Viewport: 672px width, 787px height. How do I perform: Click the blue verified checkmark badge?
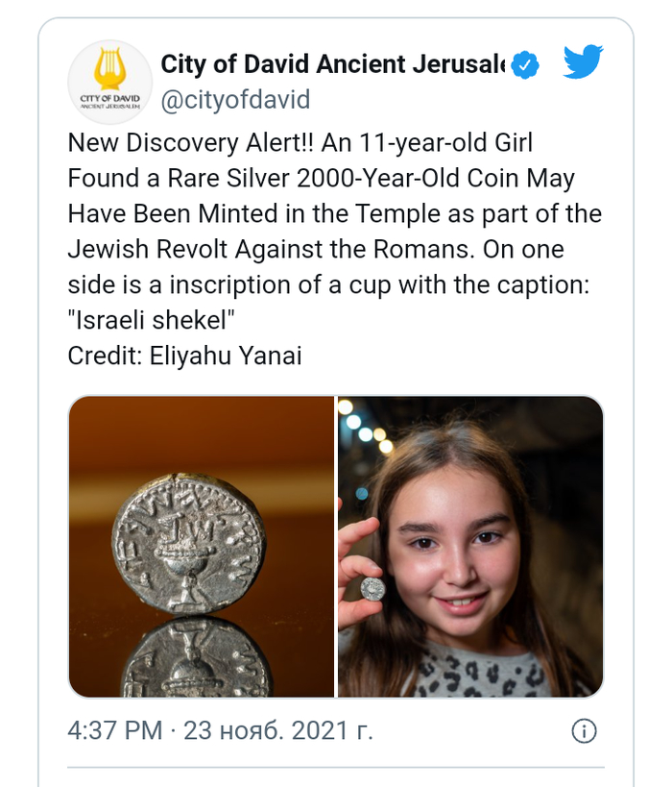point(525,64)
